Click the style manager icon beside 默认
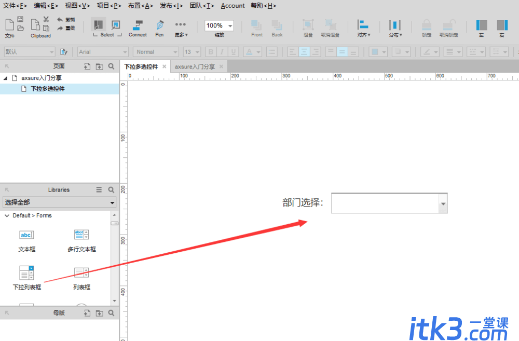519x341 pixels. [x=64, y=52]
